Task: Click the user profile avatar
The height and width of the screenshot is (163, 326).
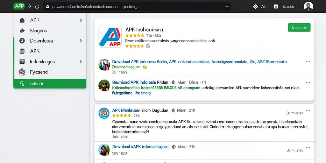Action: 308,7
